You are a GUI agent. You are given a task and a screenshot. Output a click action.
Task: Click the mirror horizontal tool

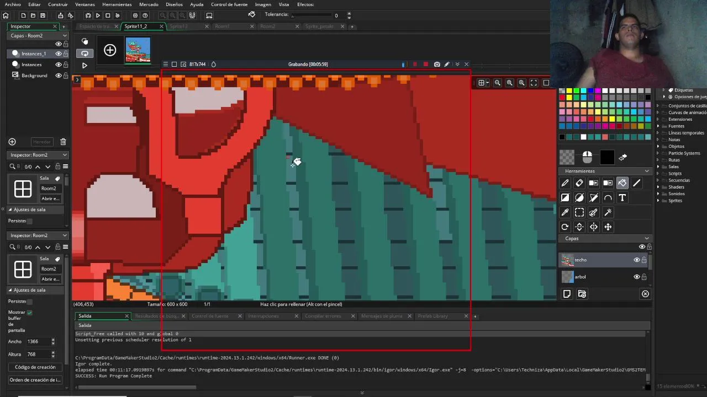click(x=594, y=227)
